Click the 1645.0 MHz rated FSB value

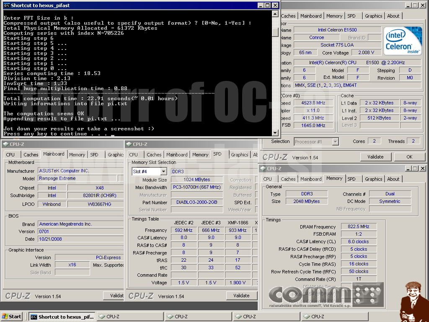click(x=313, y=125)
